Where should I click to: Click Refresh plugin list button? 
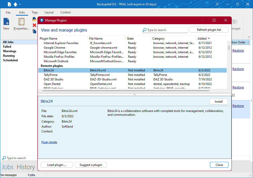pyautogui.click(x=209, y=30)
